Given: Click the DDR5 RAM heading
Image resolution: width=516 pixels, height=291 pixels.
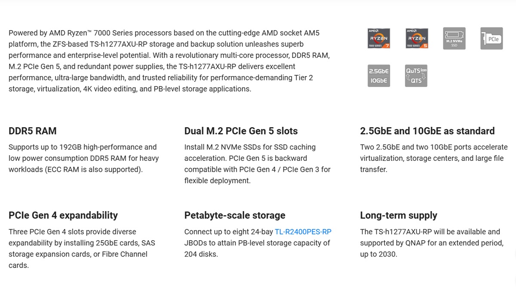Looking at the screenshot, I should (x=33, y=131).
